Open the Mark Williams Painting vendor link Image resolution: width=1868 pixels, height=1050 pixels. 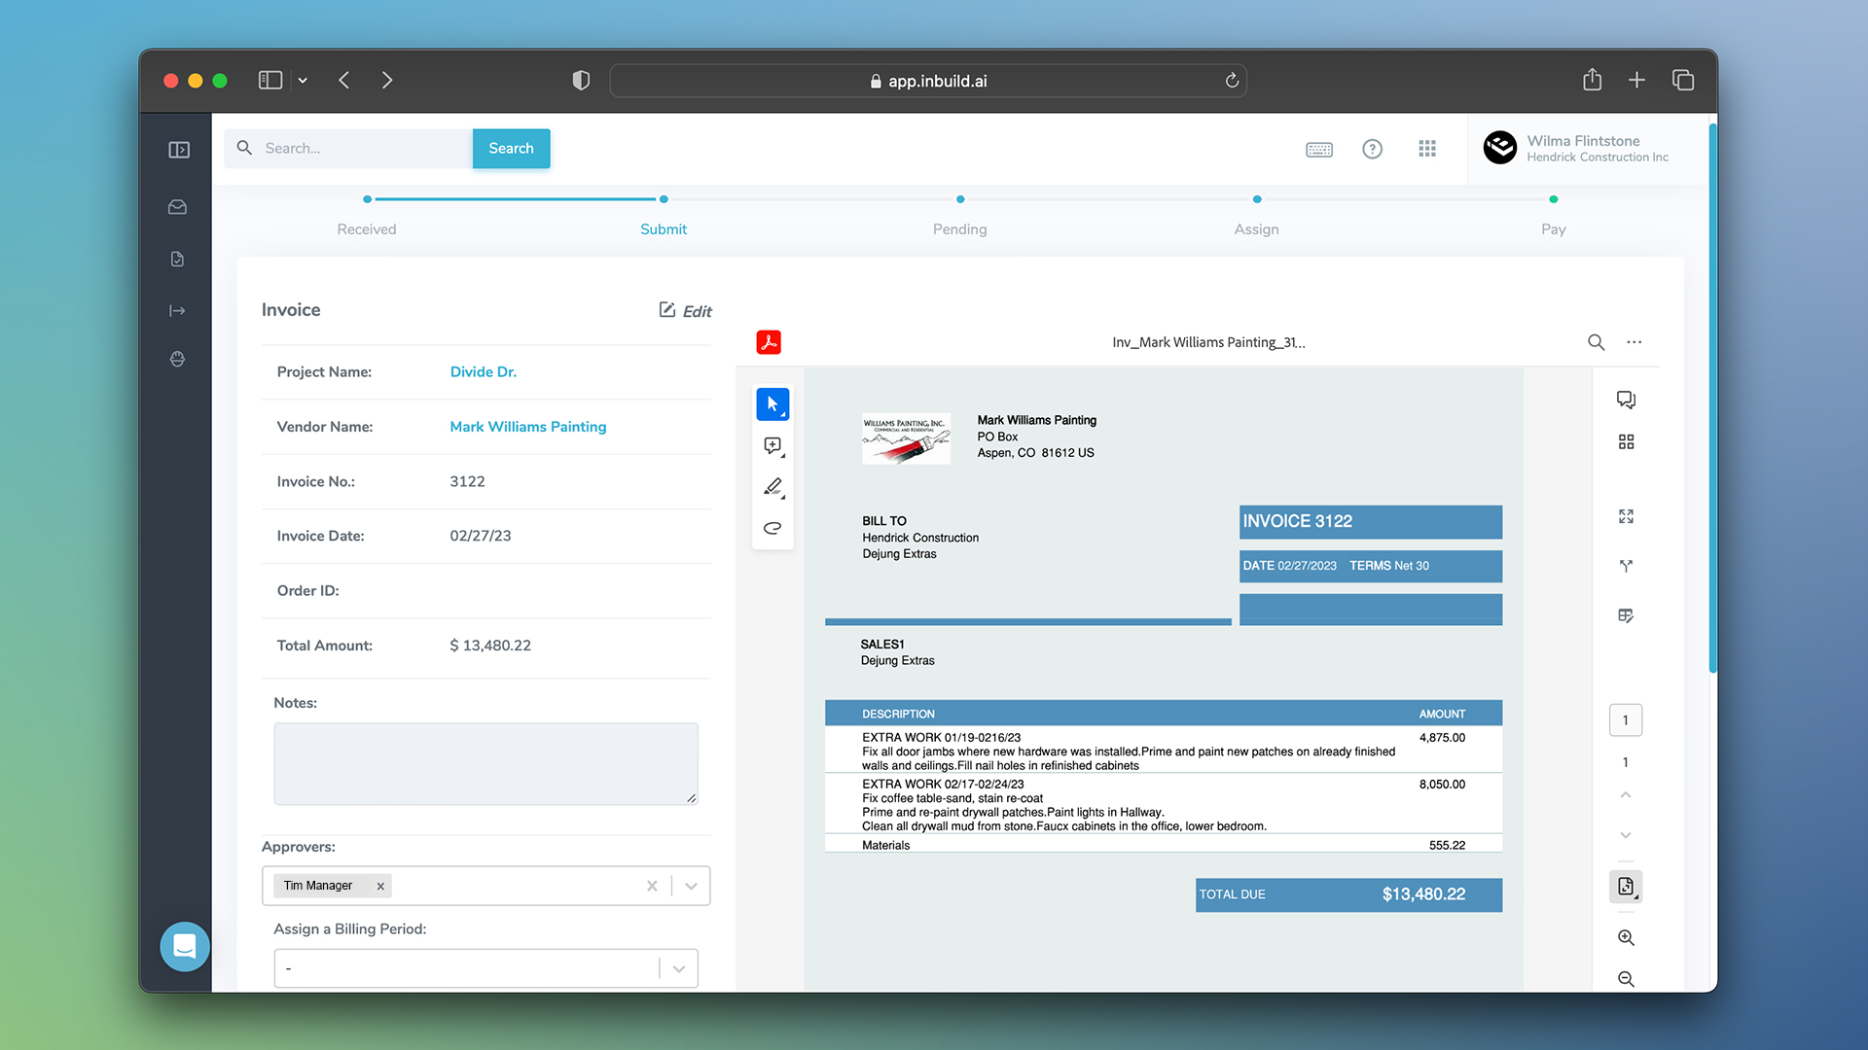pyautogui.click(x=527, y=426)
